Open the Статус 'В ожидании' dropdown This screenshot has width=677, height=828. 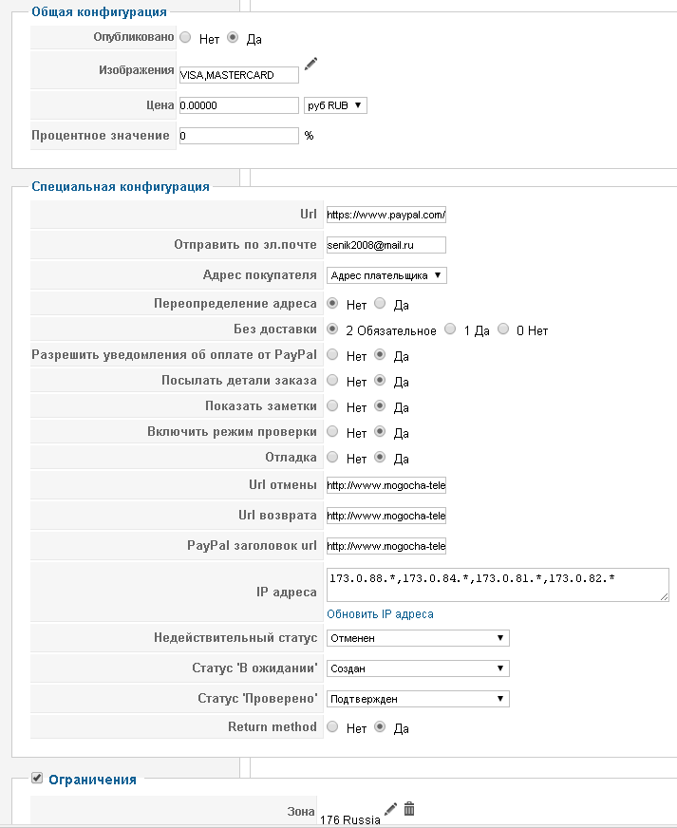[418, 668]
